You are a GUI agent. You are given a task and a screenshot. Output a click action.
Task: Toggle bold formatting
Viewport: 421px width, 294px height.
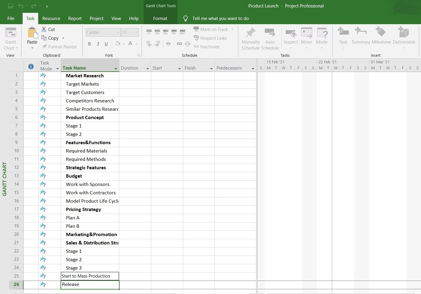click(89, 44)
